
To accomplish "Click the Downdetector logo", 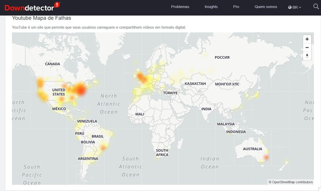I will click(32, 7).
